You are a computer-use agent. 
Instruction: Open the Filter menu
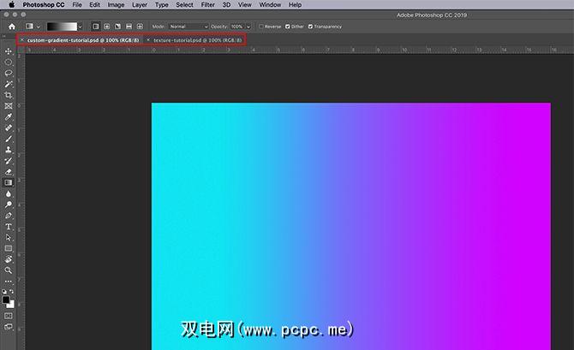tap(207, 5)
